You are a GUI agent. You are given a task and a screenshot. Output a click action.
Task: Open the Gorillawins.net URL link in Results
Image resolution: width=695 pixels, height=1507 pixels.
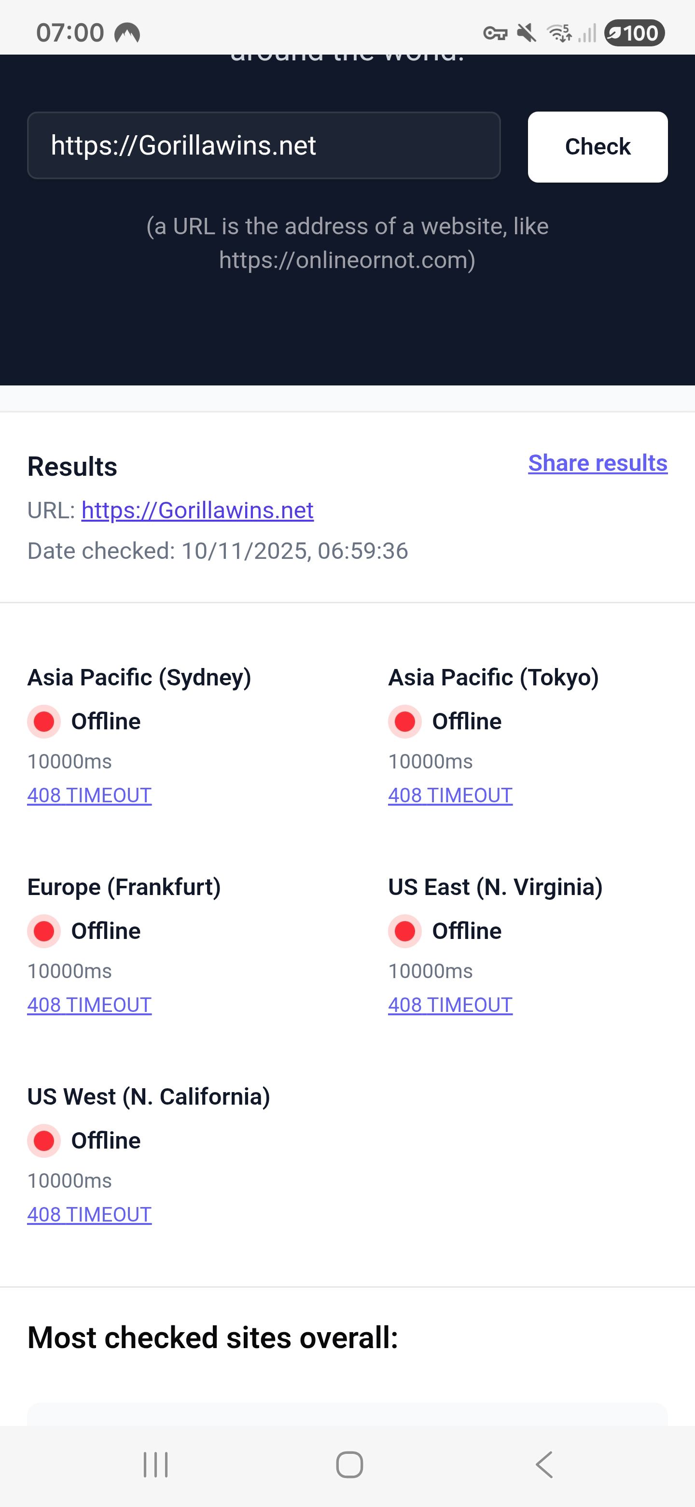coord(197,510)
